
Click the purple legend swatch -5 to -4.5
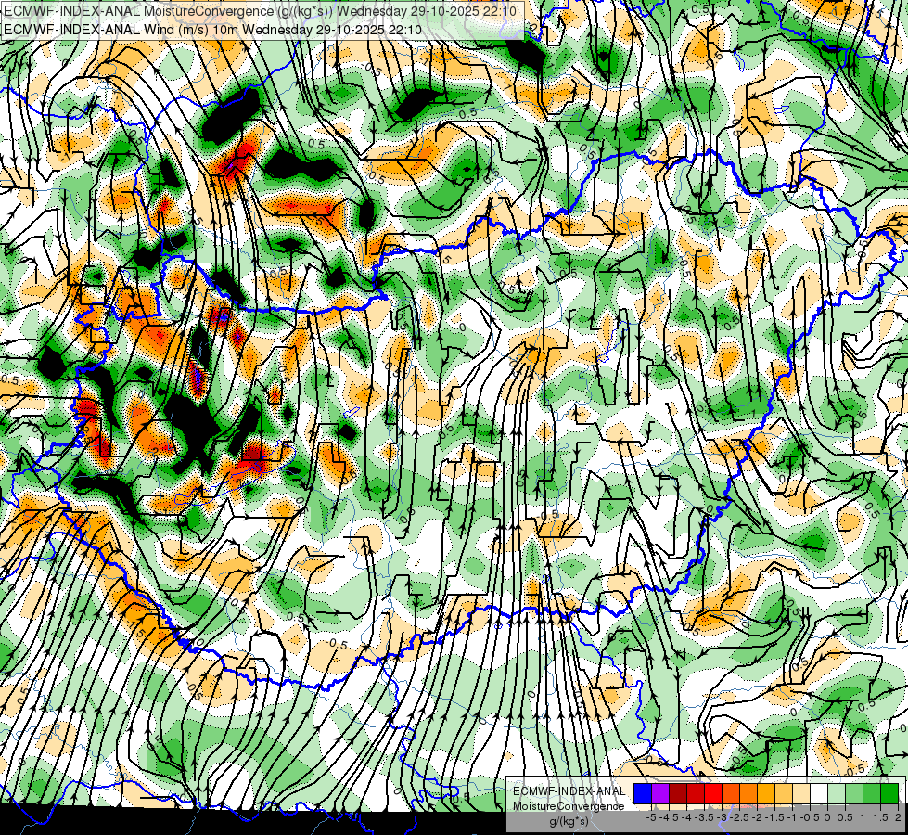660,794
